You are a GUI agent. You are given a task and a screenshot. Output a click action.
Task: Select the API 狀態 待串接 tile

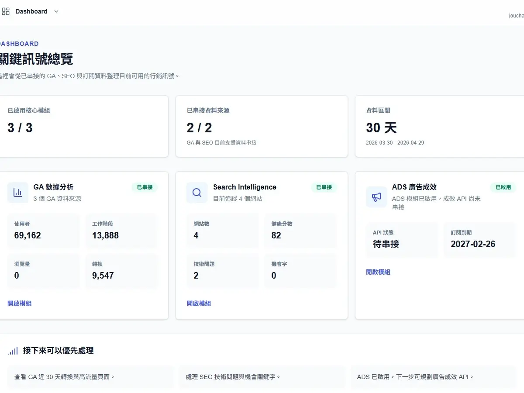pos(402,240)
